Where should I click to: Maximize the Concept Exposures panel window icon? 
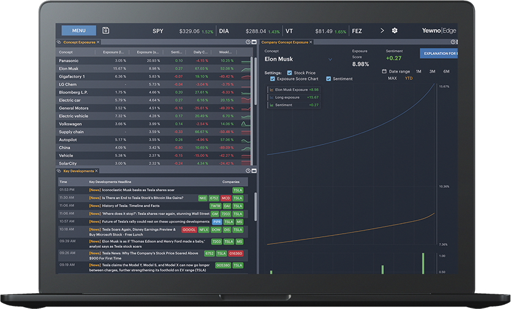[254, 42]
